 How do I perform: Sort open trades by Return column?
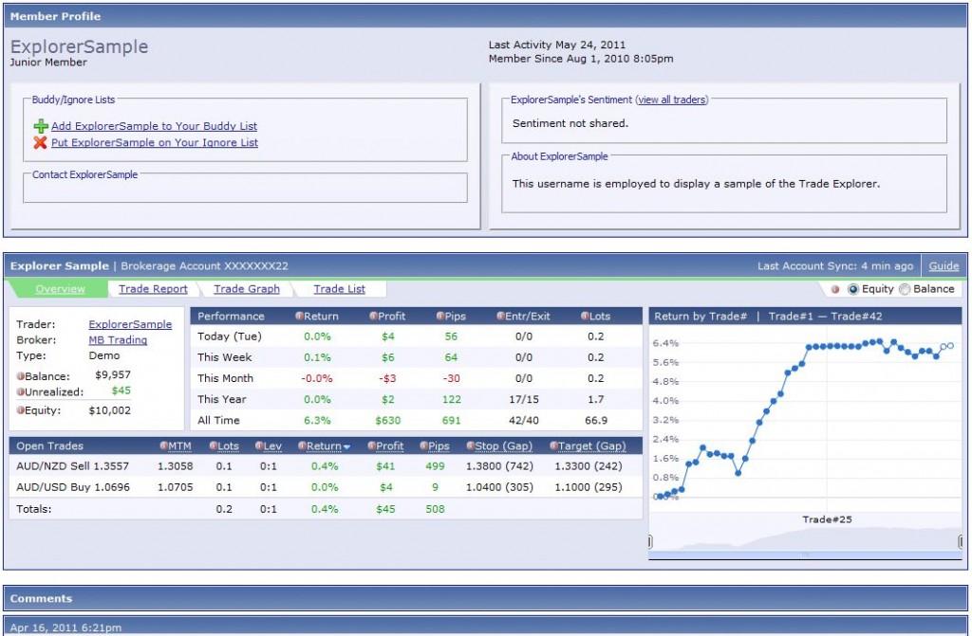[323, 446]
